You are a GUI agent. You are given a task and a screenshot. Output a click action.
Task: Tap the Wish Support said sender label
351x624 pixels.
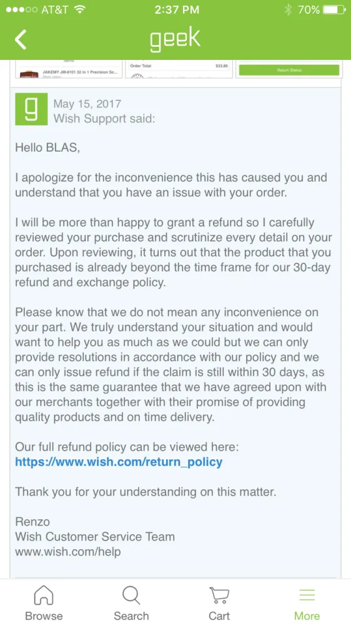[x=104, y=119]
